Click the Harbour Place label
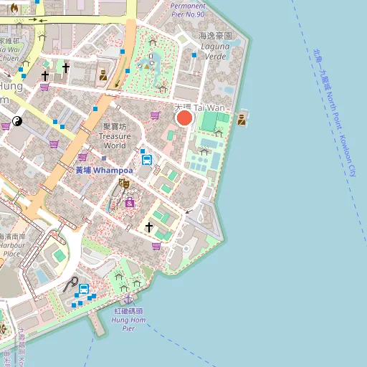This screenshot has width=367, height=367. pos(12,245)
